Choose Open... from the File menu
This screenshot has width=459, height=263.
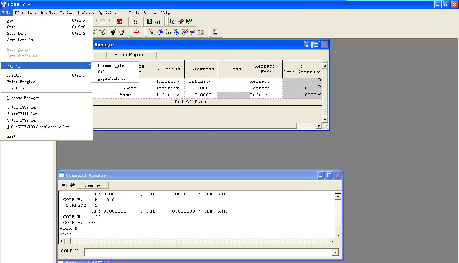coord(46,27)
